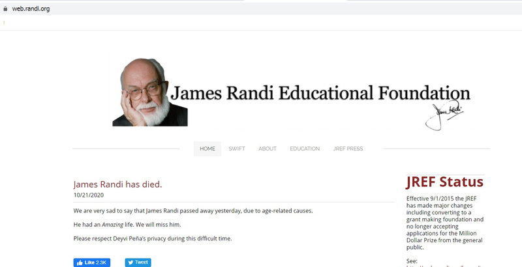Click the Twitter Tweet button
This screenshot has height=267, width=522.
[138, 262]
